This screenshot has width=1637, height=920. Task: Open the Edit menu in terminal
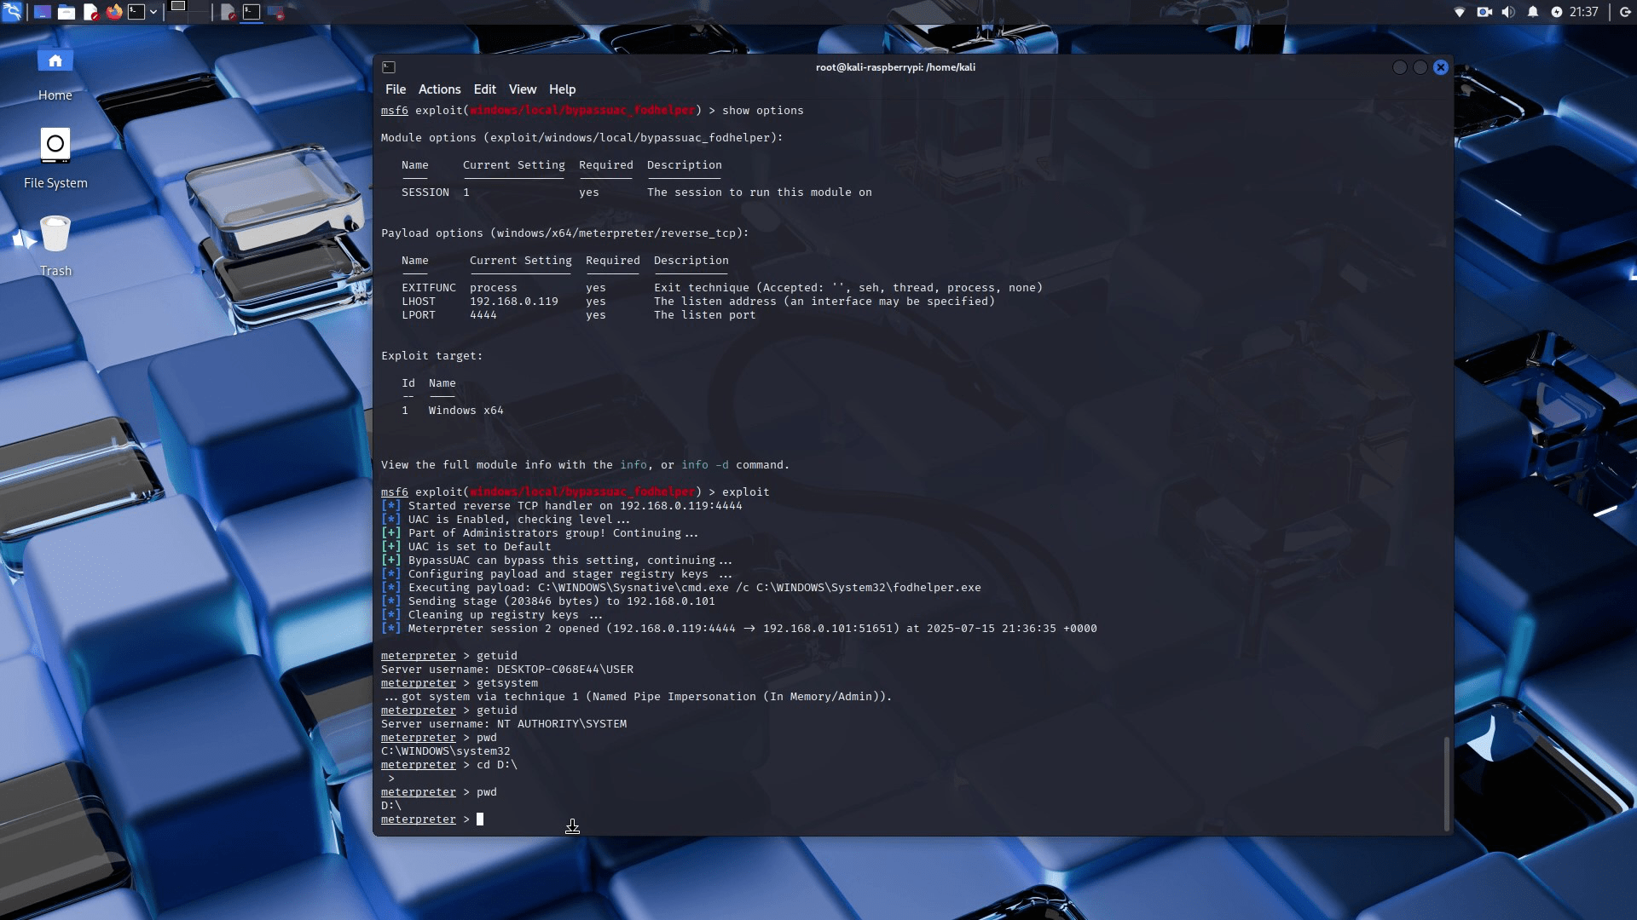(x=485, y=89)
